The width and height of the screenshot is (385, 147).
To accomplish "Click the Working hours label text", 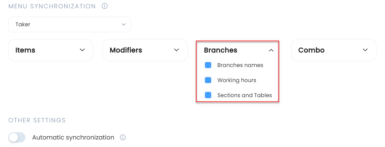I will (237, 80).
